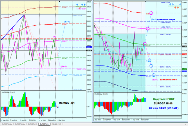Click the '(Кт-1) движение вниз' label
Viewport: 188px width, 126px height.
(x=164, y=80)
